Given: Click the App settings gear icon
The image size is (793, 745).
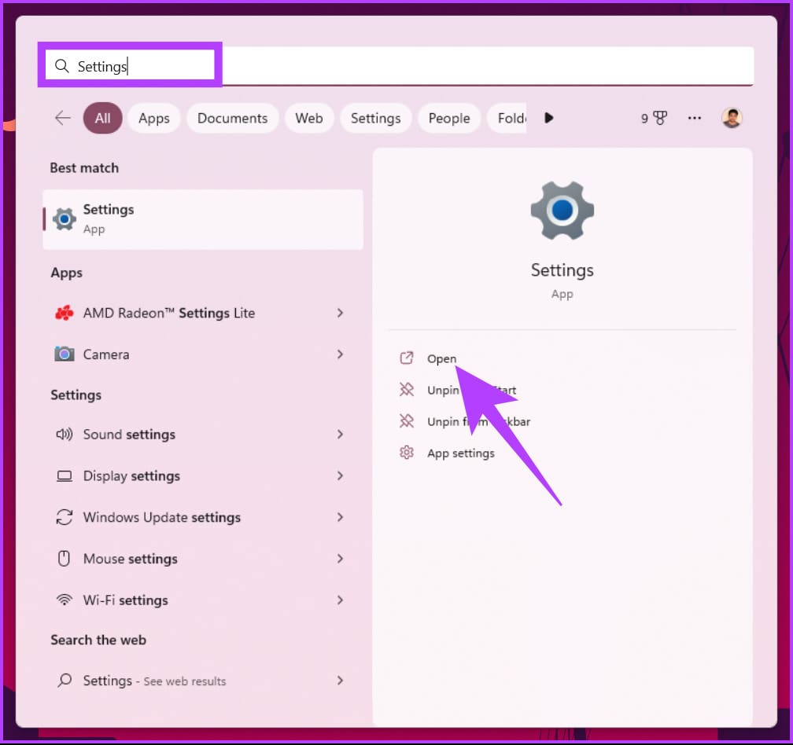Looking at the screenshot, I should [407, 453].
